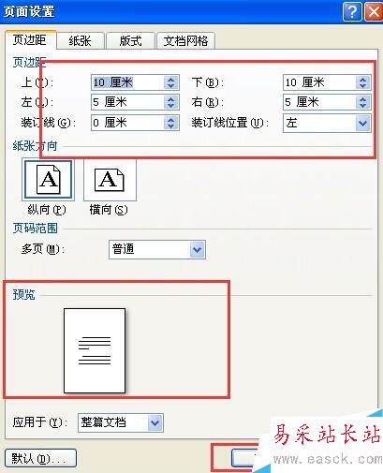Click the top margin 上 input field
The height and width of the screenshot is (473, 383).
tap(127, 82)
